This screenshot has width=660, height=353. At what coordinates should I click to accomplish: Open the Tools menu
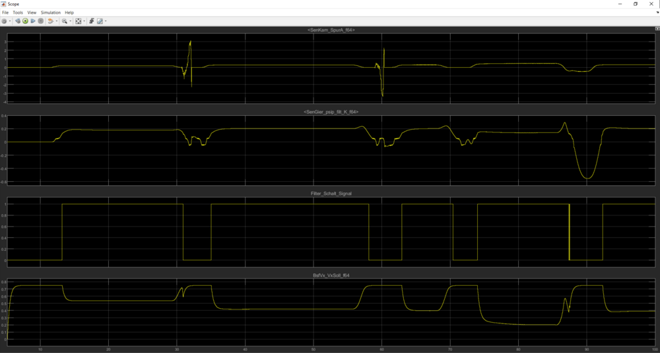[18, 13]
